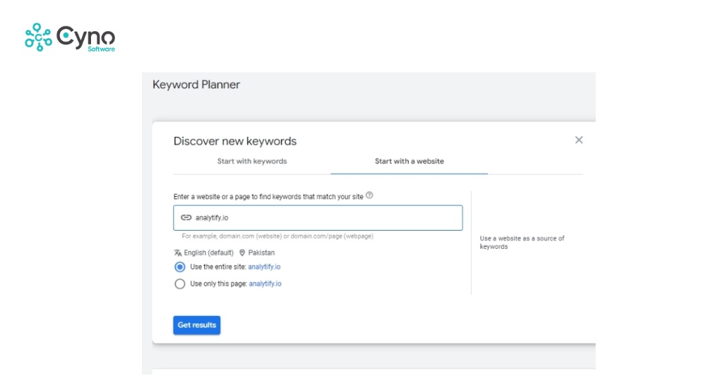Focus the website URL input field
The width and height of the screenshot is (706, 388).
pos(325,218)
